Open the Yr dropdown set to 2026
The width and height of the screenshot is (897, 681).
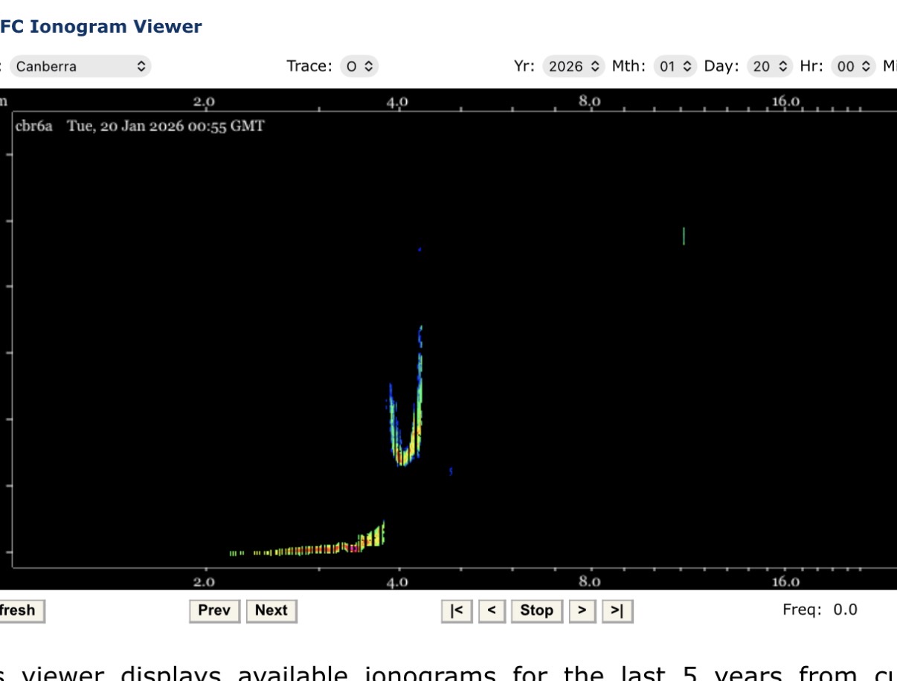[x=573, y=66]
